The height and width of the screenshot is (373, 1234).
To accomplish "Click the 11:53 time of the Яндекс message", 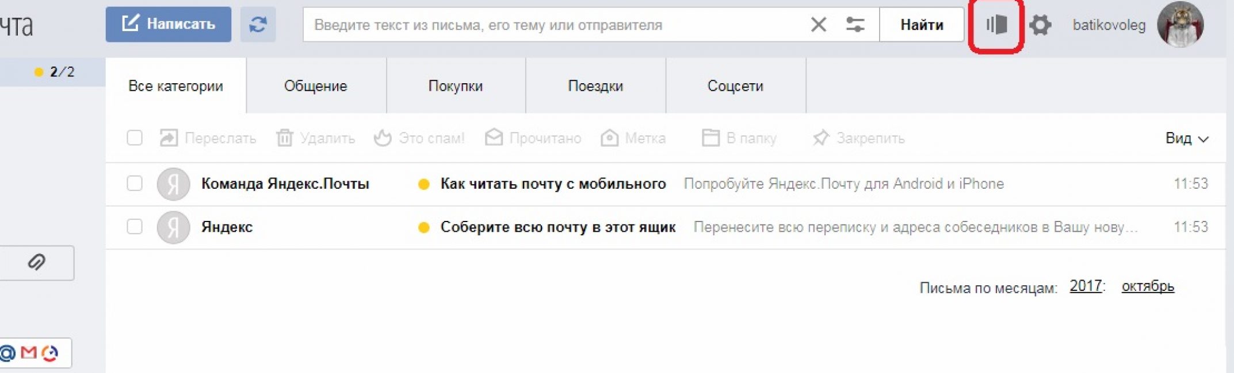I will pos(1191,227).
